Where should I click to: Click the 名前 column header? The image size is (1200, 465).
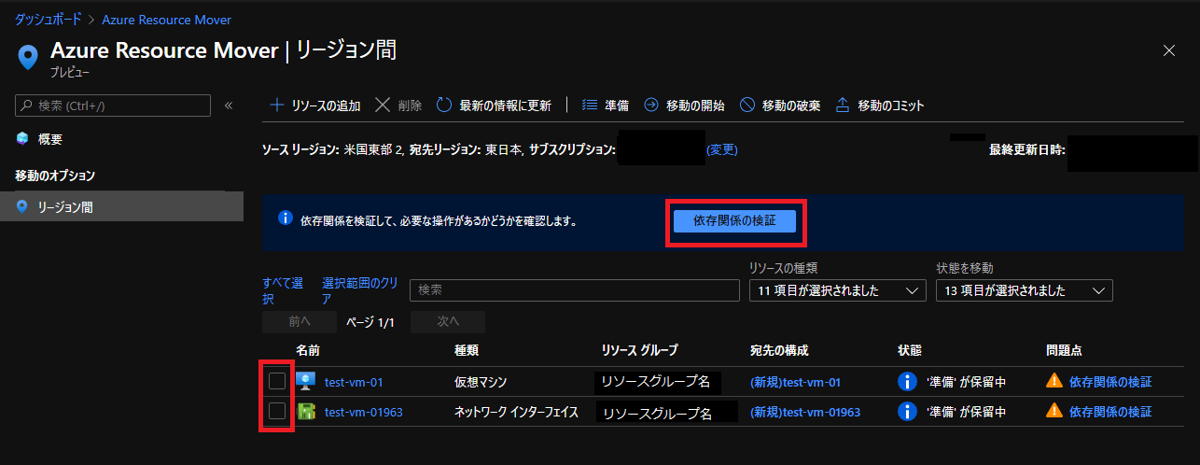click(x=308, y=350)
